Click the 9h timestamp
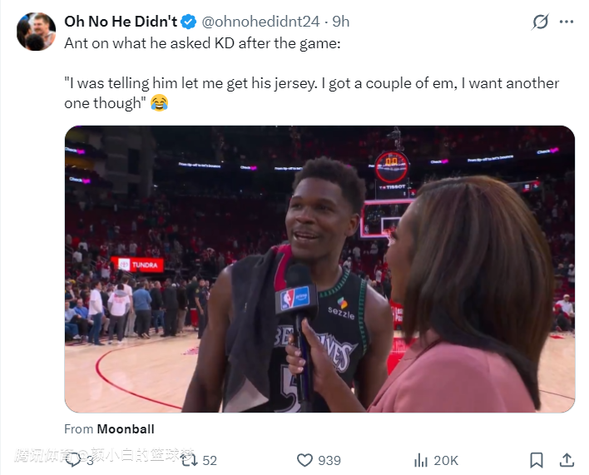 click(340, 22)
